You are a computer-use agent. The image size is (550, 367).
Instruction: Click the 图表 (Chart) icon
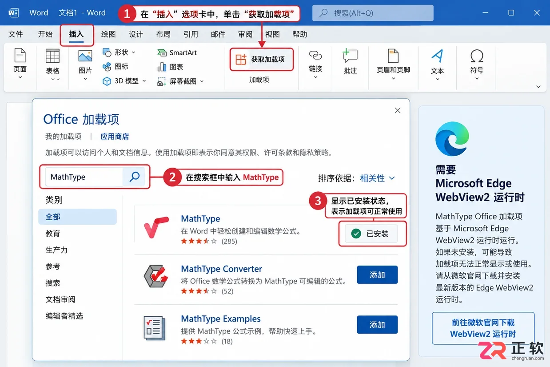pos(162,67)
